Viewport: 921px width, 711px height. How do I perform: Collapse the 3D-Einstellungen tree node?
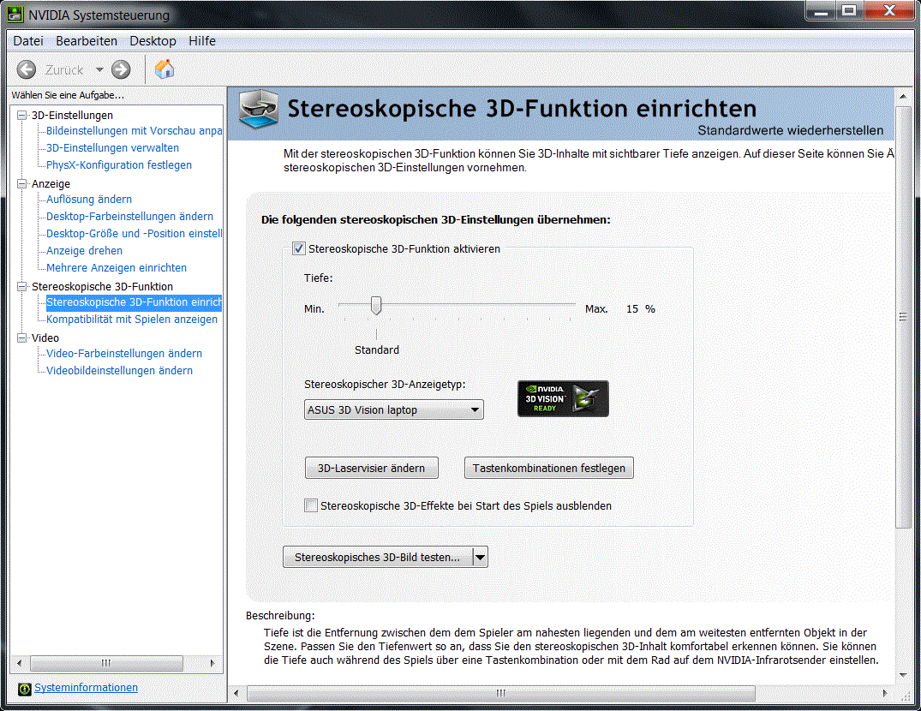(x=21, y=115)
